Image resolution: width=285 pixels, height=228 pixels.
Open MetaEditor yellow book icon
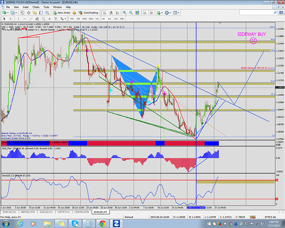(x=74, y=13)
